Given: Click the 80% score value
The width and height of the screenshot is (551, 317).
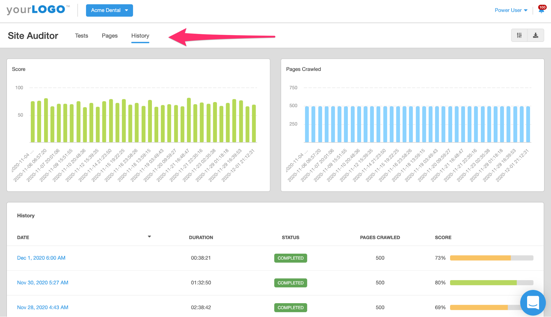Looking at the screenshot, I should [x=440, y=283].
